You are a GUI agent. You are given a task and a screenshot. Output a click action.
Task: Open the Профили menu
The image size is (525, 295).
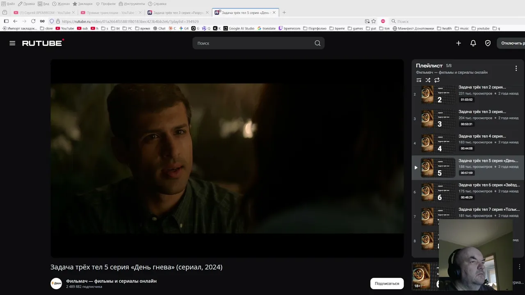[x=106, y=4]
